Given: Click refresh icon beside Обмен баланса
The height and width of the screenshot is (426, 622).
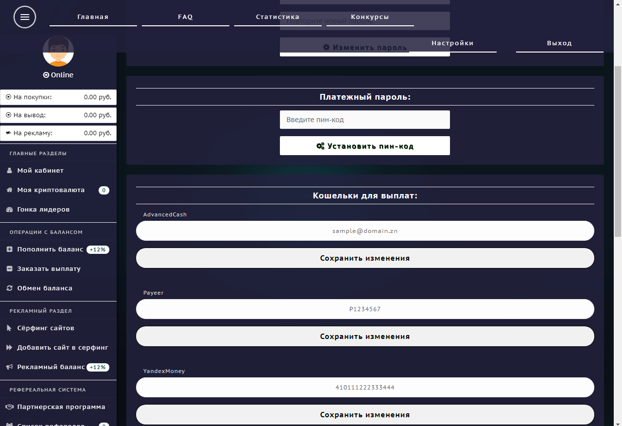Looking at the screenshot, I should click(9, 288).
